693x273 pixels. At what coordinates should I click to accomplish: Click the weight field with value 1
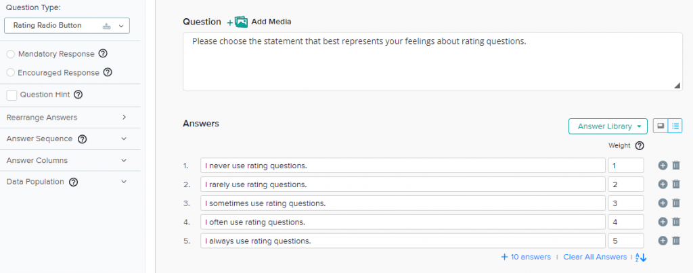click(626, 166)
